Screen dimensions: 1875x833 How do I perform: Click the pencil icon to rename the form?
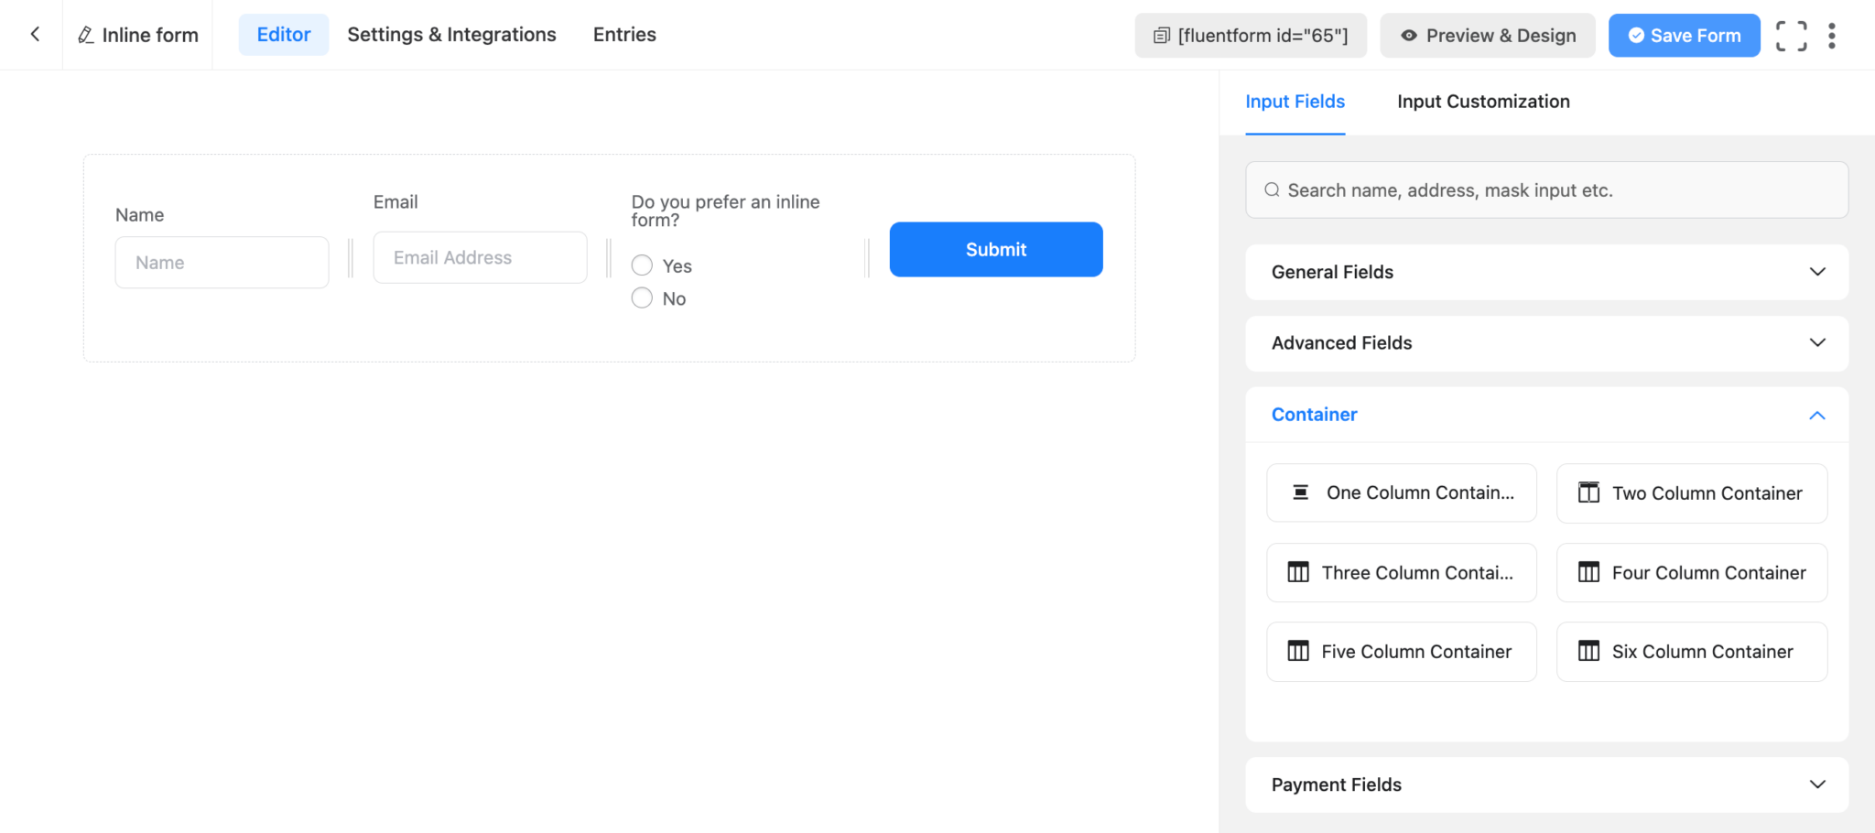86,35
